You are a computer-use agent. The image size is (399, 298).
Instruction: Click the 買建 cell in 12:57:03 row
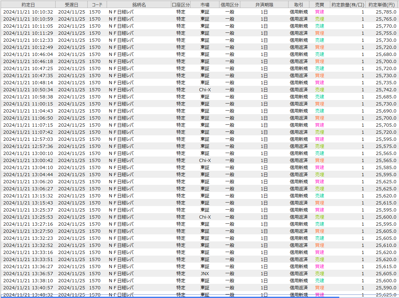(319, 139)
